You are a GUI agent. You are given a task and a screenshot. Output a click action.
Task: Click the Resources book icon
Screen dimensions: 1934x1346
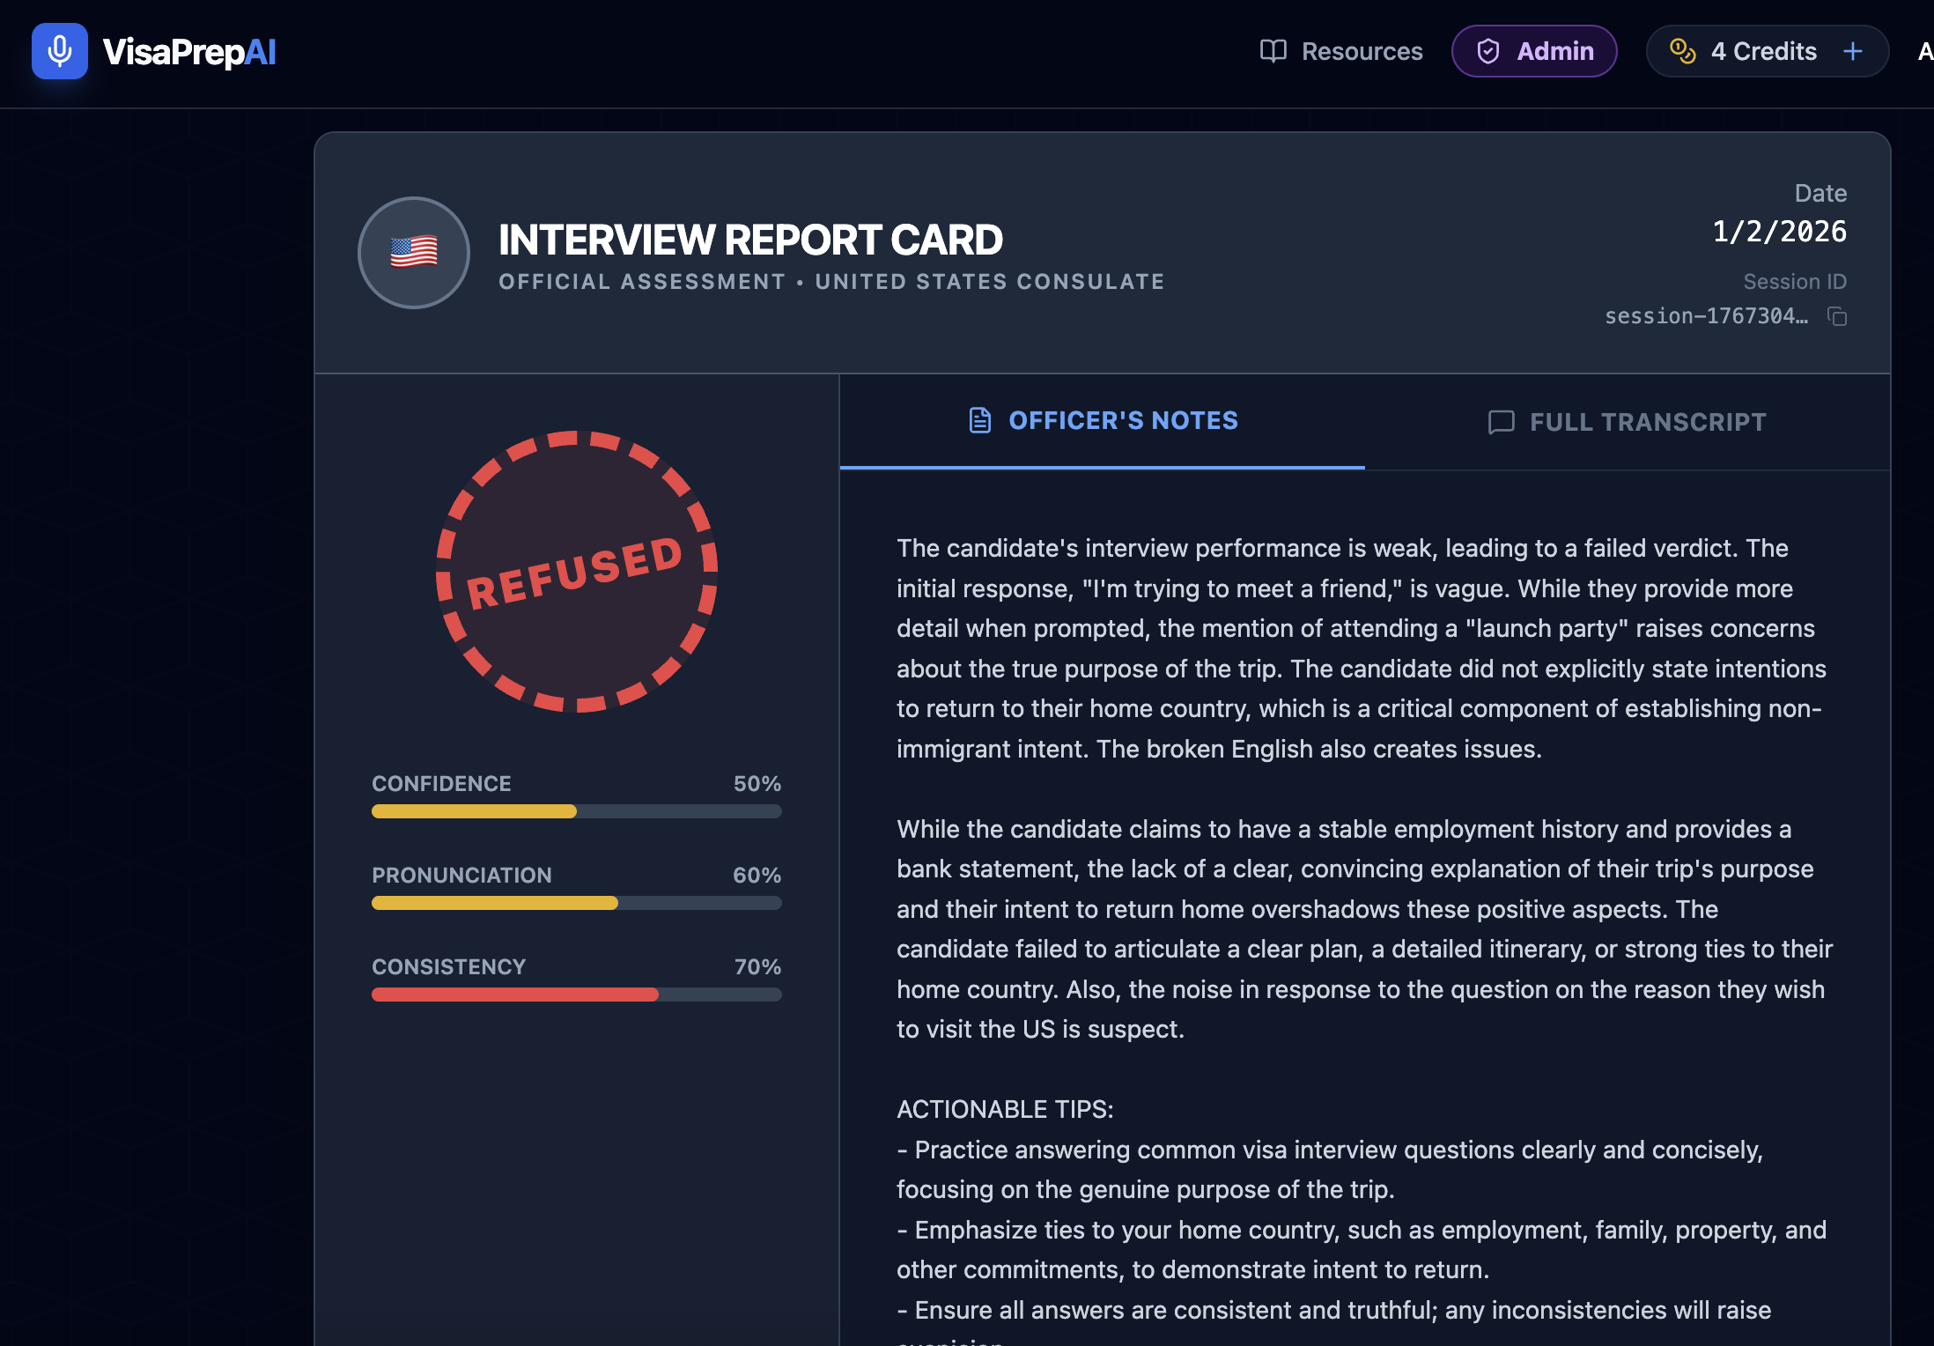point(1273,51)
